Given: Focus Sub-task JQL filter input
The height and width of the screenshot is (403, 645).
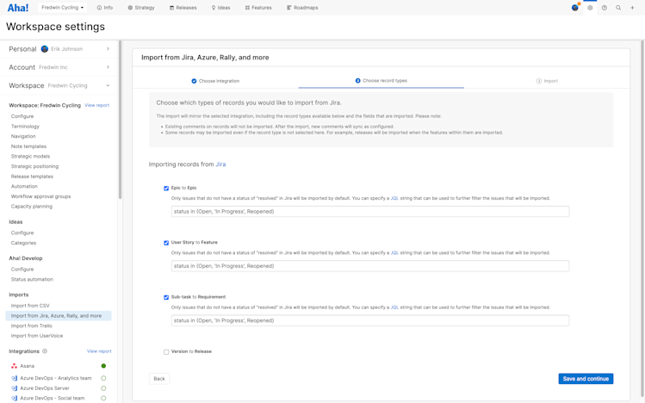Looking at the screenshot, I should point(370,320).
